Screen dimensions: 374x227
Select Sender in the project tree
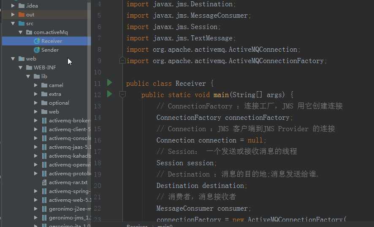pos(50,50)
